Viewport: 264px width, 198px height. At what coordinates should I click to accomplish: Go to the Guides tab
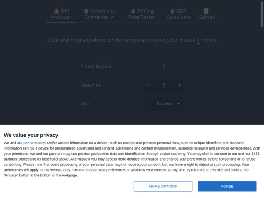pos(207,14)
